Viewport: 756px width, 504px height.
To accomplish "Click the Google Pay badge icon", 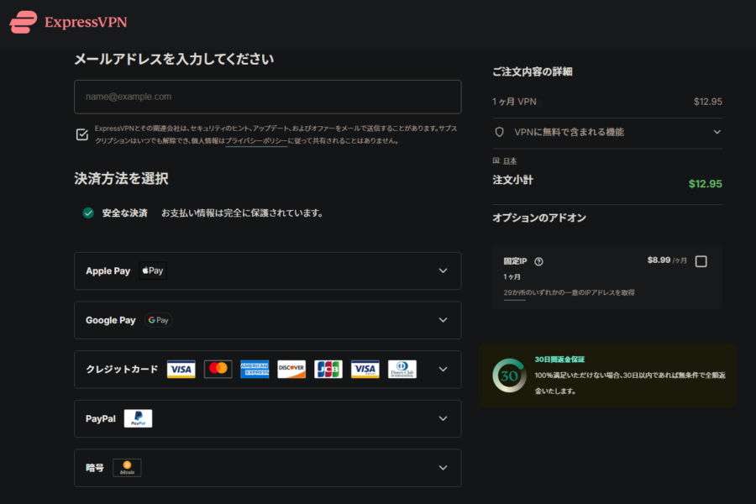I will [x=159, y=320].
